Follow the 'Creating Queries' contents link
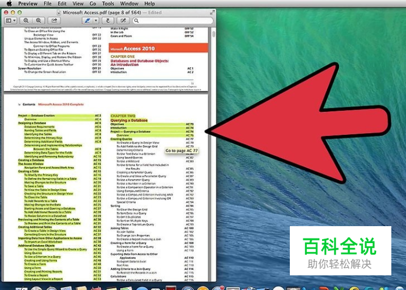 121,139
